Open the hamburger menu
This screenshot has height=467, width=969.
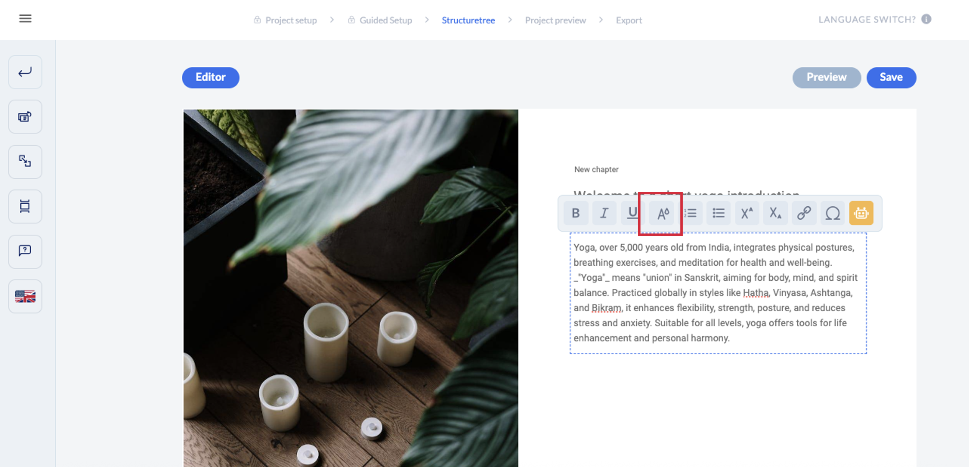click(x=25, y=18)
